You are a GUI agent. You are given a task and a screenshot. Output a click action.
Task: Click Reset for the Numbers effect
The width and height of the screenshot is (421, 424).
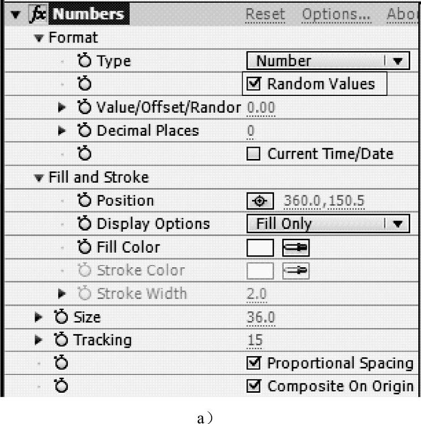265,15
